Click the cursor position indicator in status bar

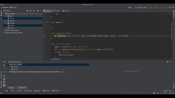point(157,93)
